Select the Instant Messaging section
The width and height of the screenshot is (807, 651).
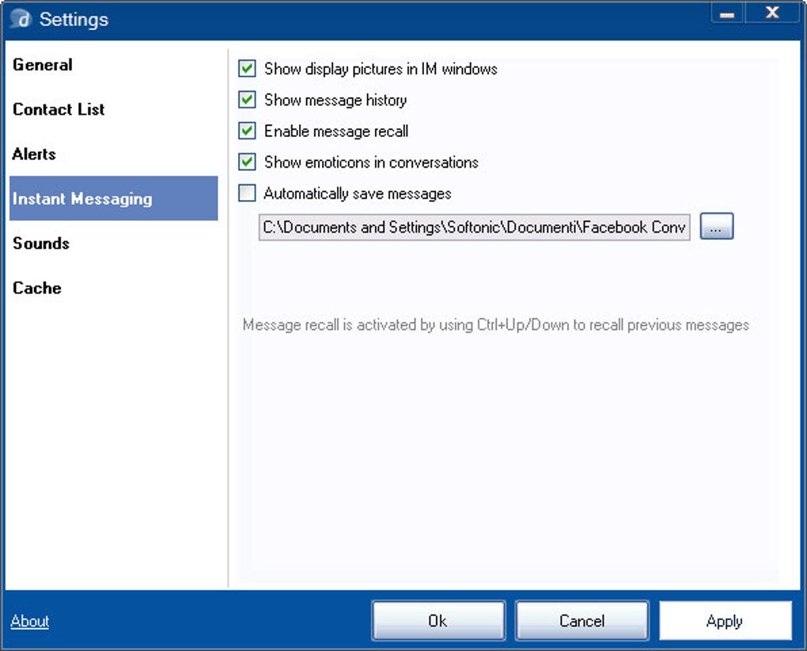pos(82,199)
